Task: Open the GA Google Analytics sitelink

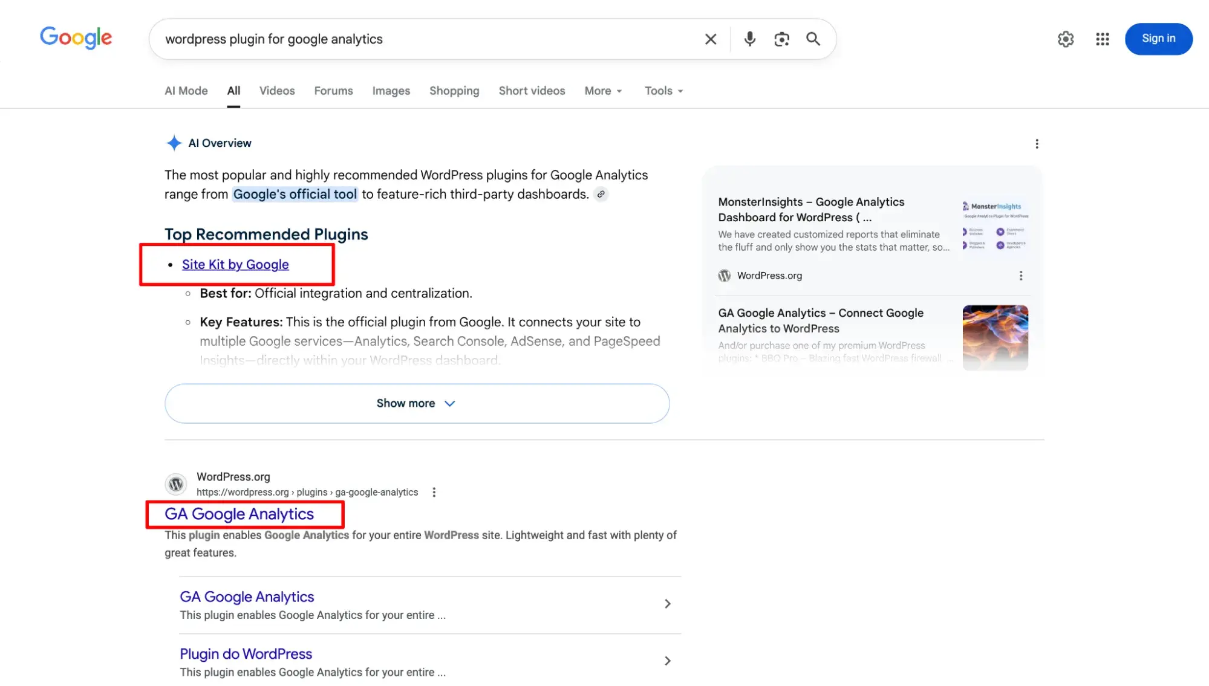Action: click(x=247, y=597)
